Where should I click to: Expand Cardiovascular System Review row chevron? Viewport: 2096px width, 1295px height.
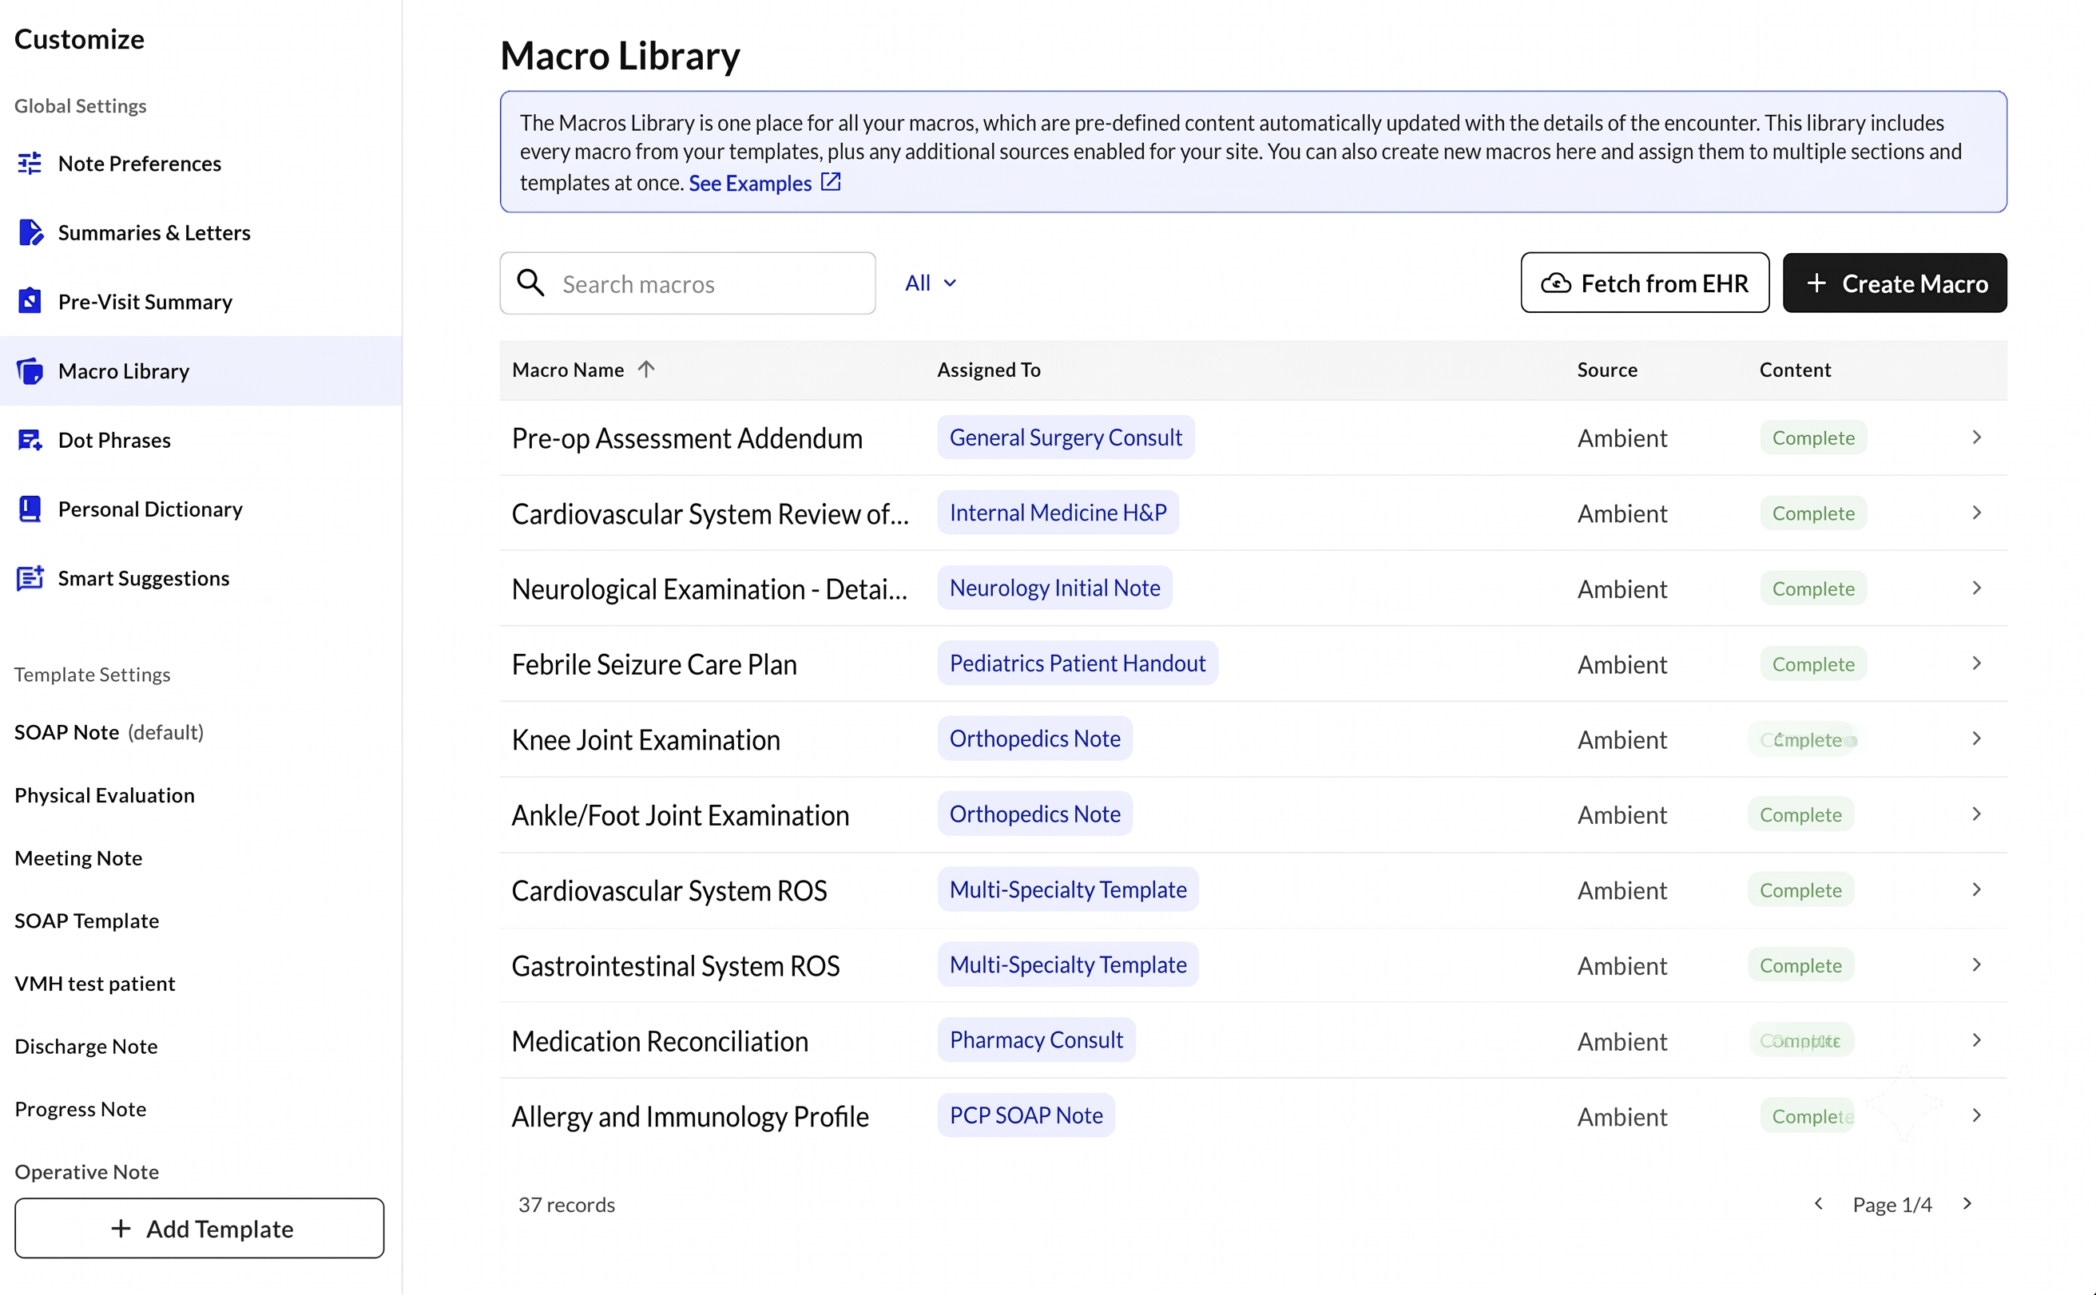click(x=1977, y=513)
